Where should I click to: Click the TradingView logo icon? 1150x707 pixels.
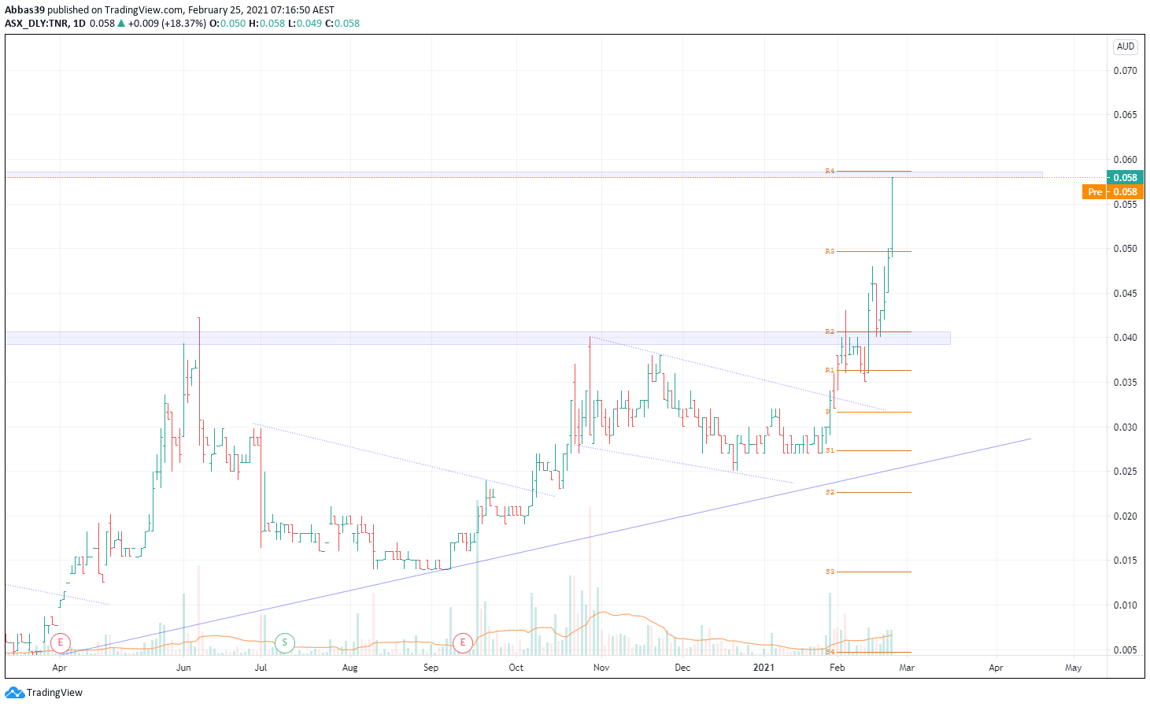pyautogui.click(x=14, y=693)
